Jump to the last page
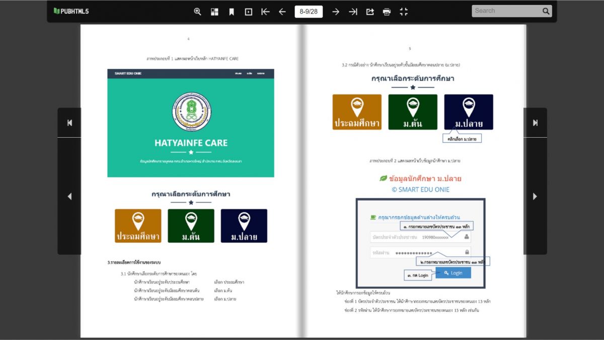The image size is (604, 340). (353, 12)
